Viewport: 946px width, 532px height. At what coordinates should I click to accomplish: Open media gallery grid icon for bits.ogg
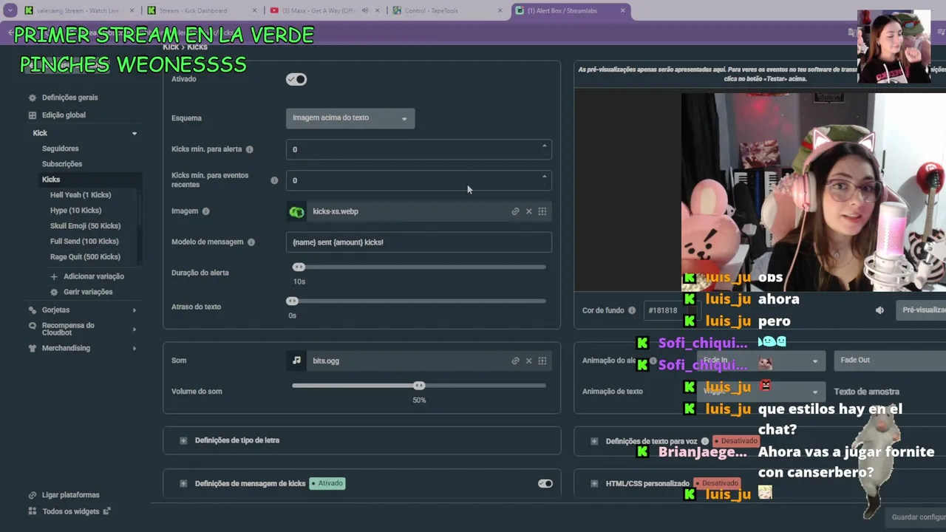tap(542, 361)
